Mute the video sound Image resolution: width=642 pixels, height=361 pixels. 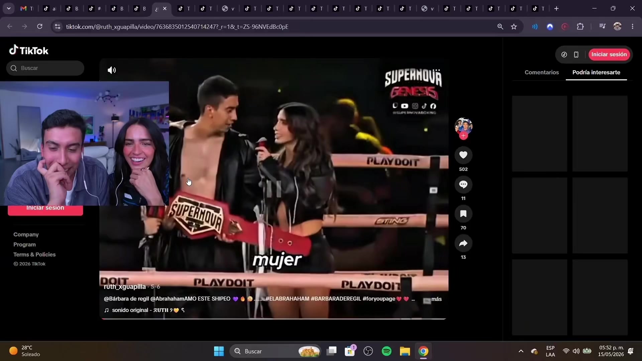[112, 70]
